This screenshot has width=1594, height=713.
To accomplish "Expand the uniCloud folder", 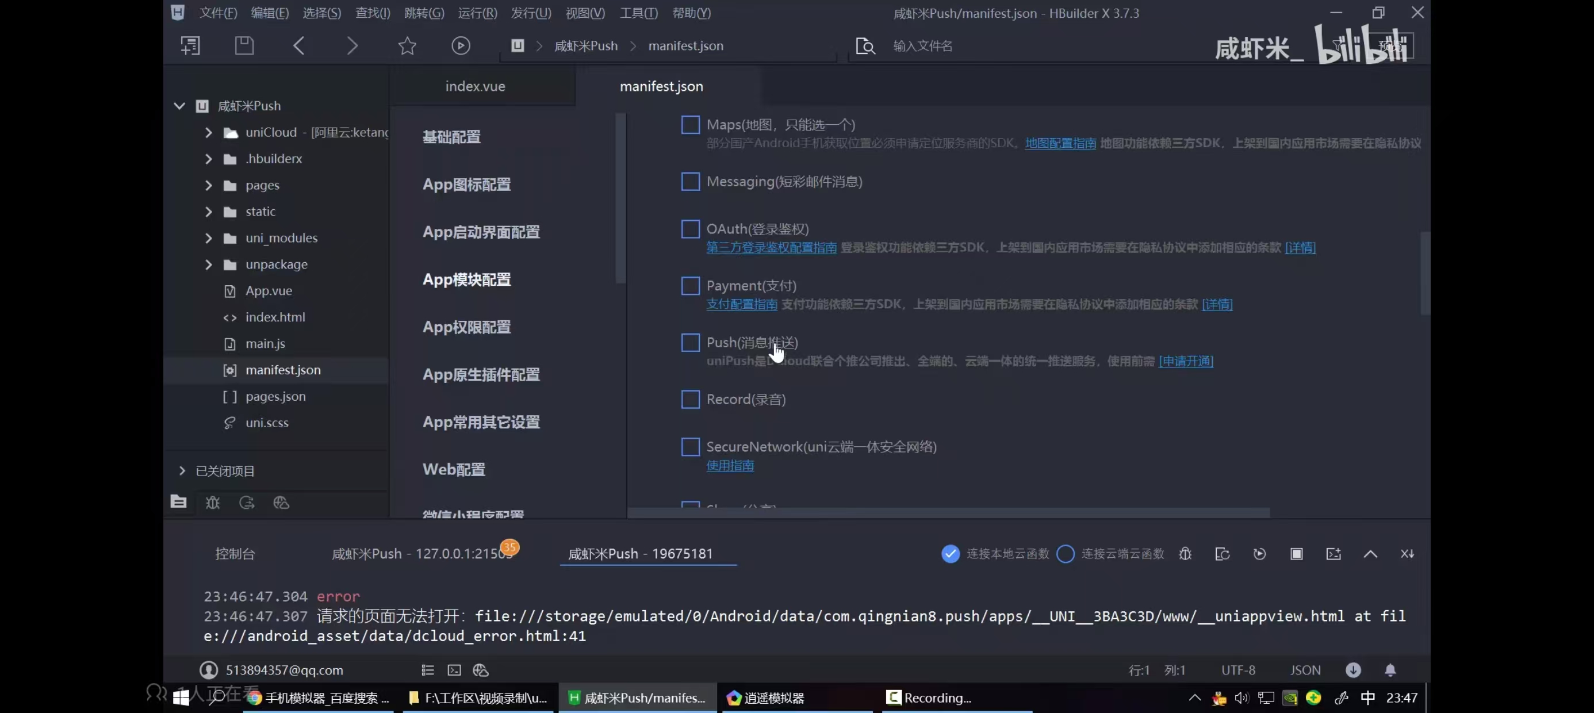I will [x=209, y=132].
